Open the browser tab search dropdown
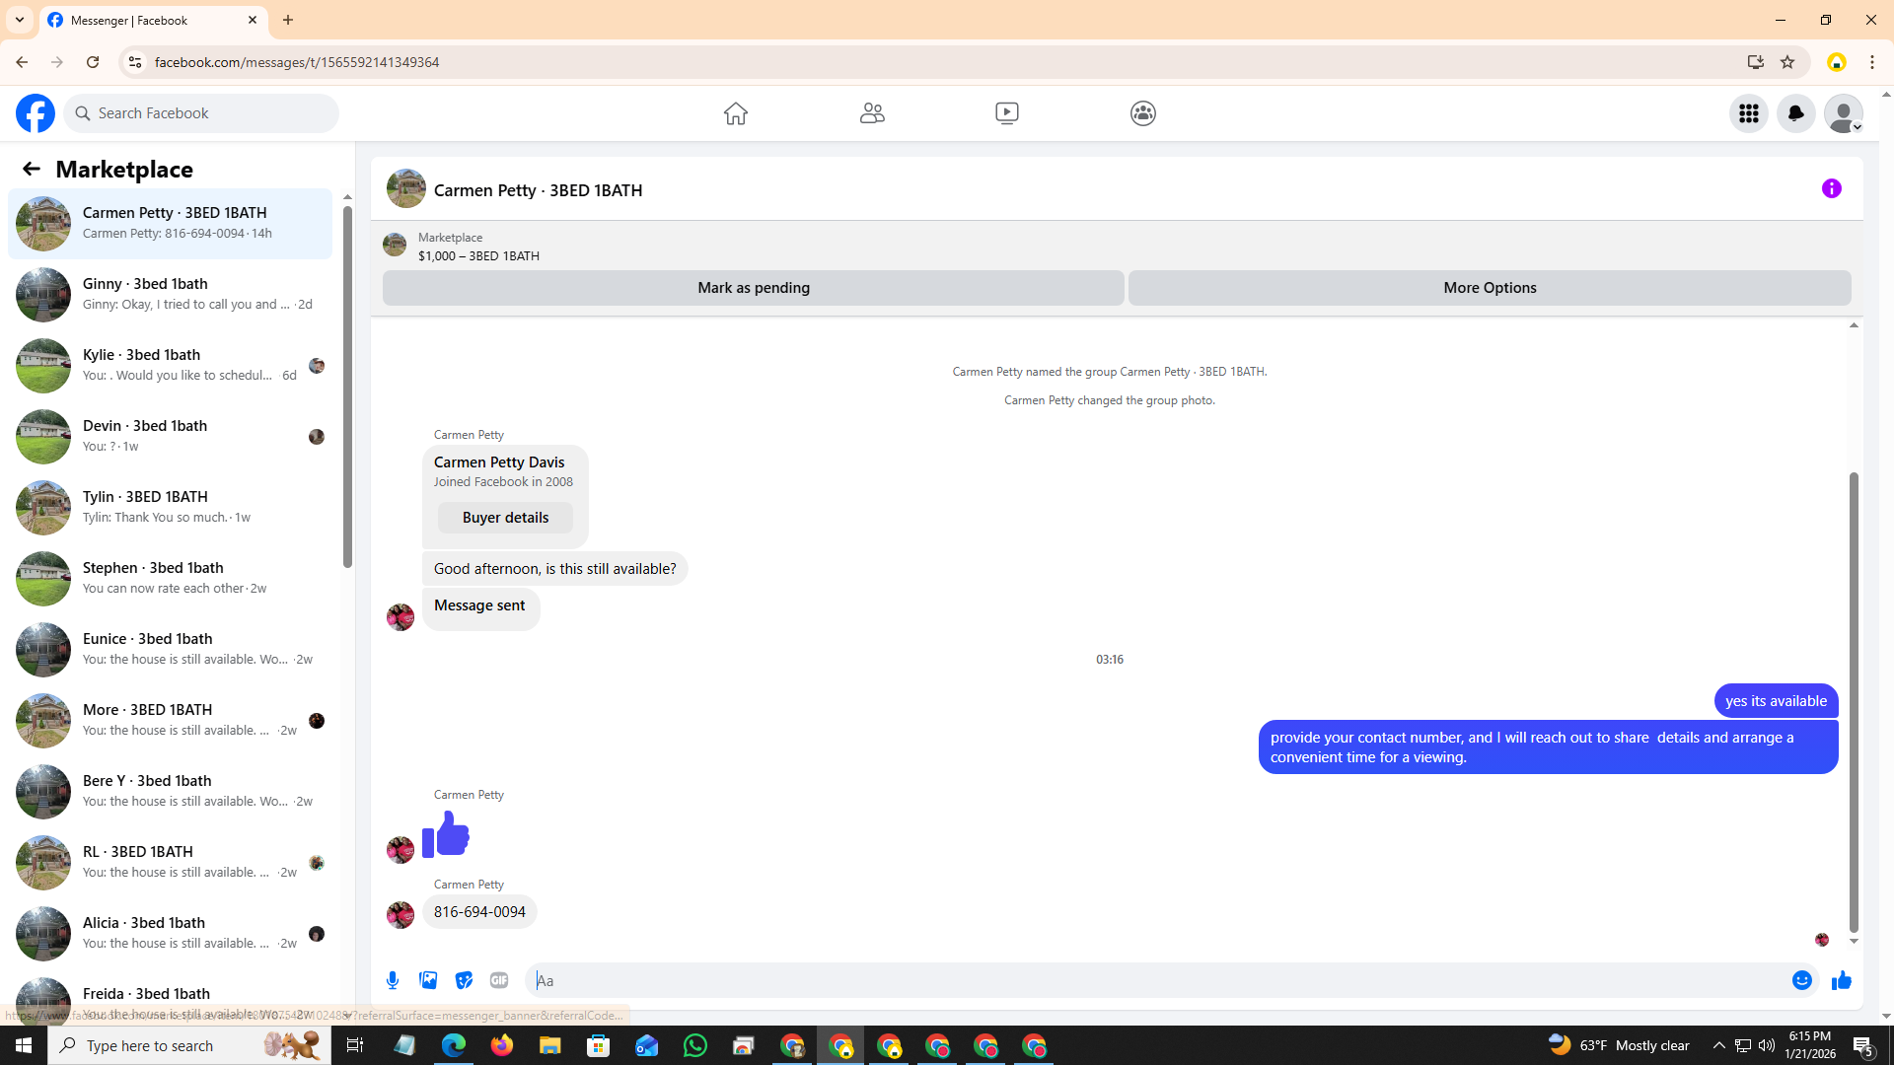The width and height of the screenshot is (1894, 1065). pyautogui.click(x=19, y=20)
